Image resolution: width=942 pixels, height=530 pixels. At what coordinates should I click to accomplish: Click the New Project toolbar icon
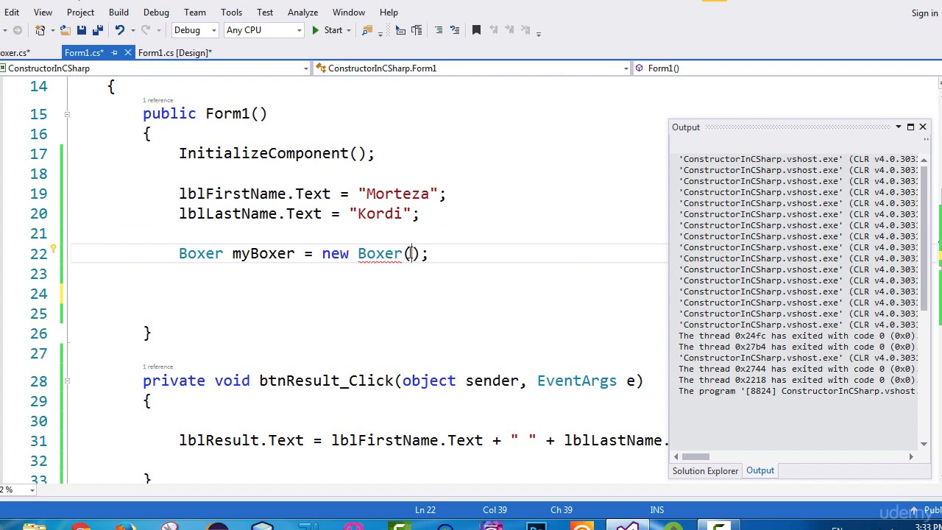coord(40,30)
